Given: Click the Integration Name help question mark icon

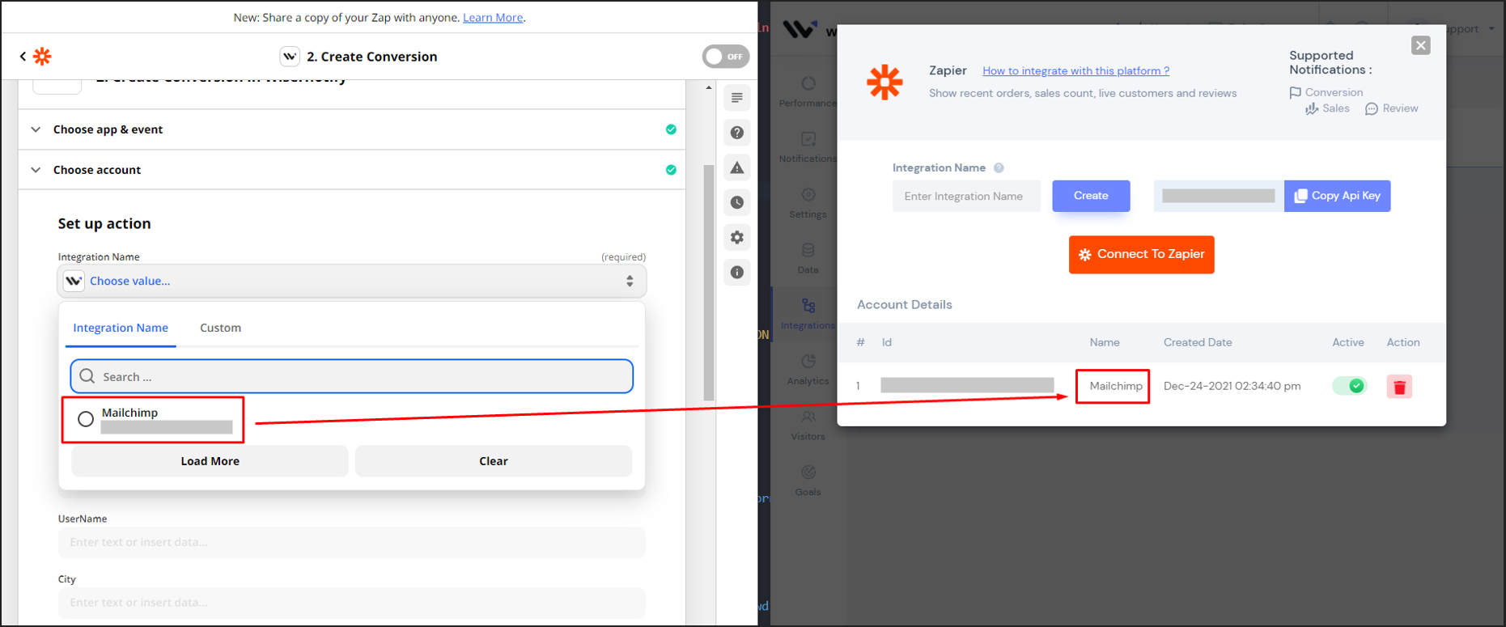Looking at the screenshot, I should point(999,167).
